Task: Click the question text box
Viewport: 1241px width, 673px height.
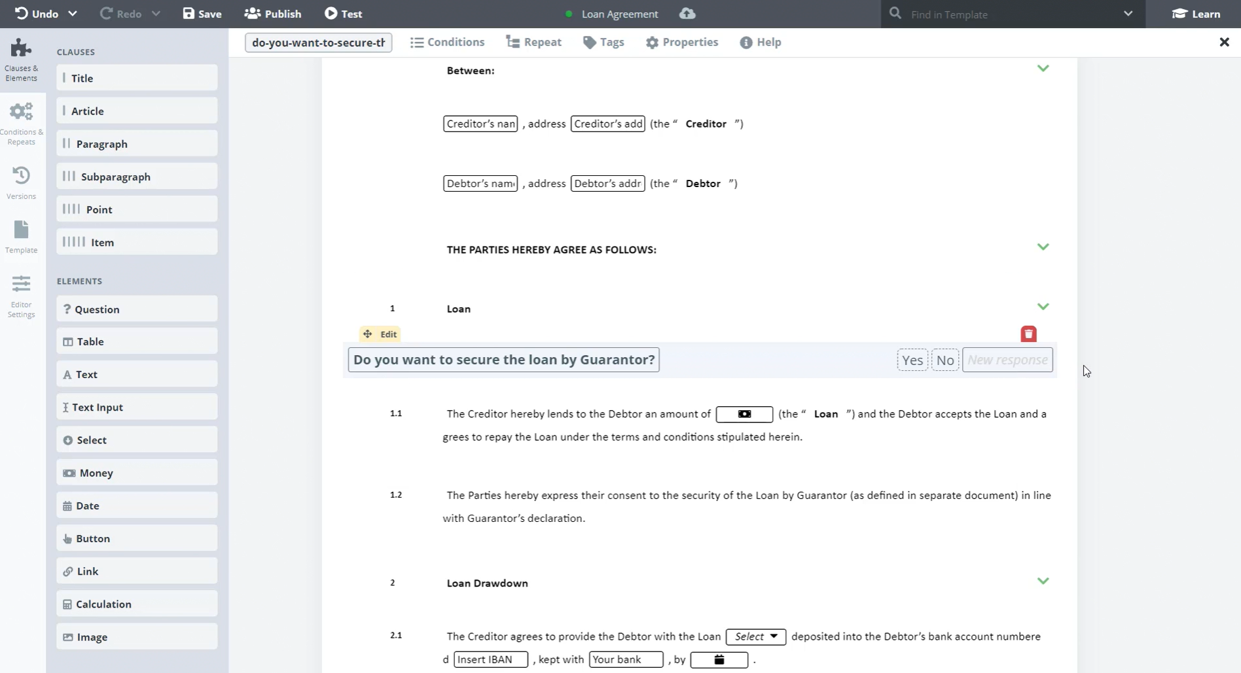Action: pos(504,360)
